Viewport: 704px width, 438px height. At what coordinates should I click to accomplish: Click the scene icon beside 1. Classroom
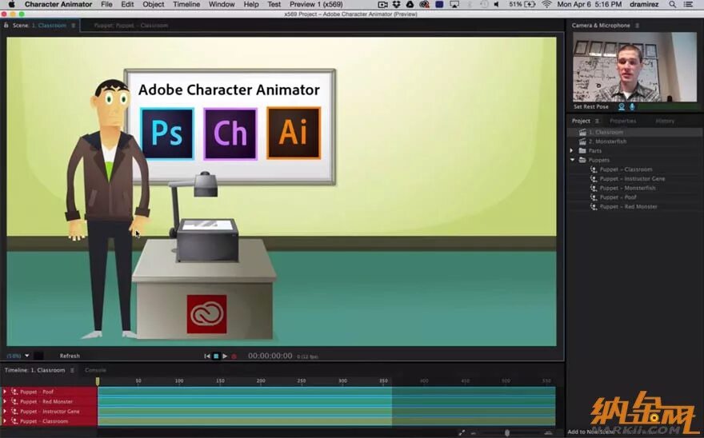pos(582,133)
